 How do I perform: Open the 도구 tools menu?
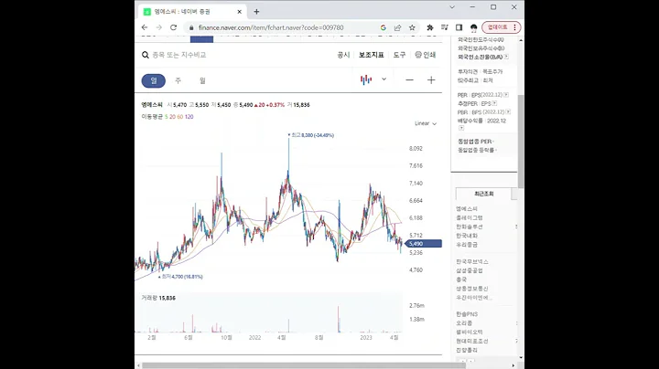pyautogui.click(x=399, y=55)
